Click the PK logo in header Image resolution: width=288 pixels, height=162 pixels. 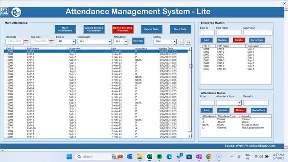[x=16, y=12]
